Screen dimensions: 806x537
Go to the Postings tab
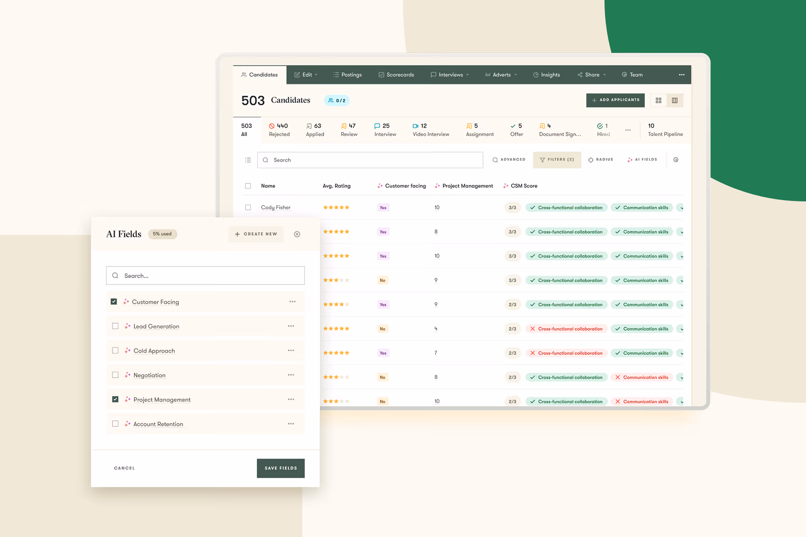pos(348,75)
